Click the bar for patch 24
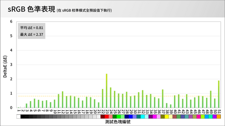Viewport: 225px width, 126px height. 111,98
